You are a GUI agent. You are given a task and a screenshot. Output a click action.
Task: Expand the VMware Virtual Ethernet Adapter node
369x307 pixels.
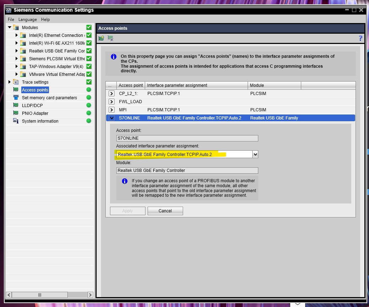coord(16,74)
